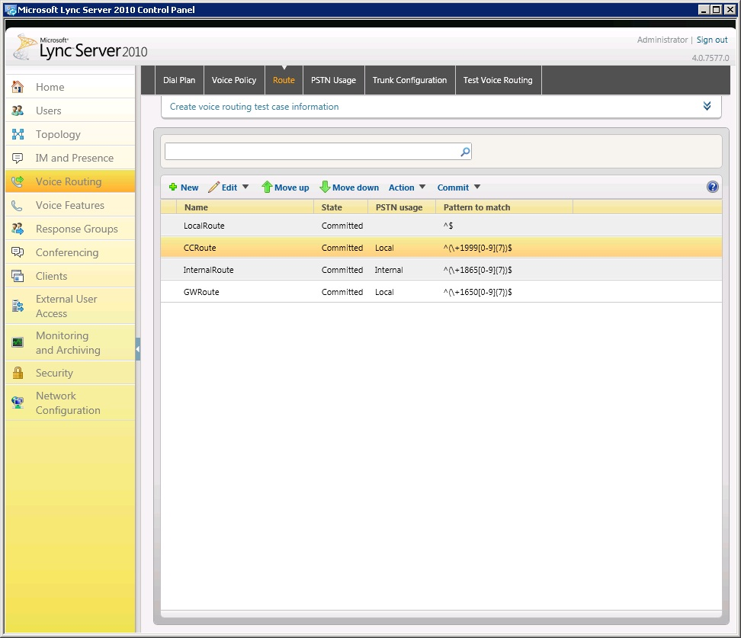Open the Edit dropdown menu
This screenshot has width=741, height=638.
click(x=229, y=188)
